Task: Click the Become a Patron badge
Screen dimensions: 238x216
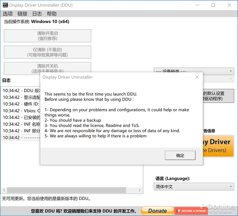Action: (x=191, y=211)
